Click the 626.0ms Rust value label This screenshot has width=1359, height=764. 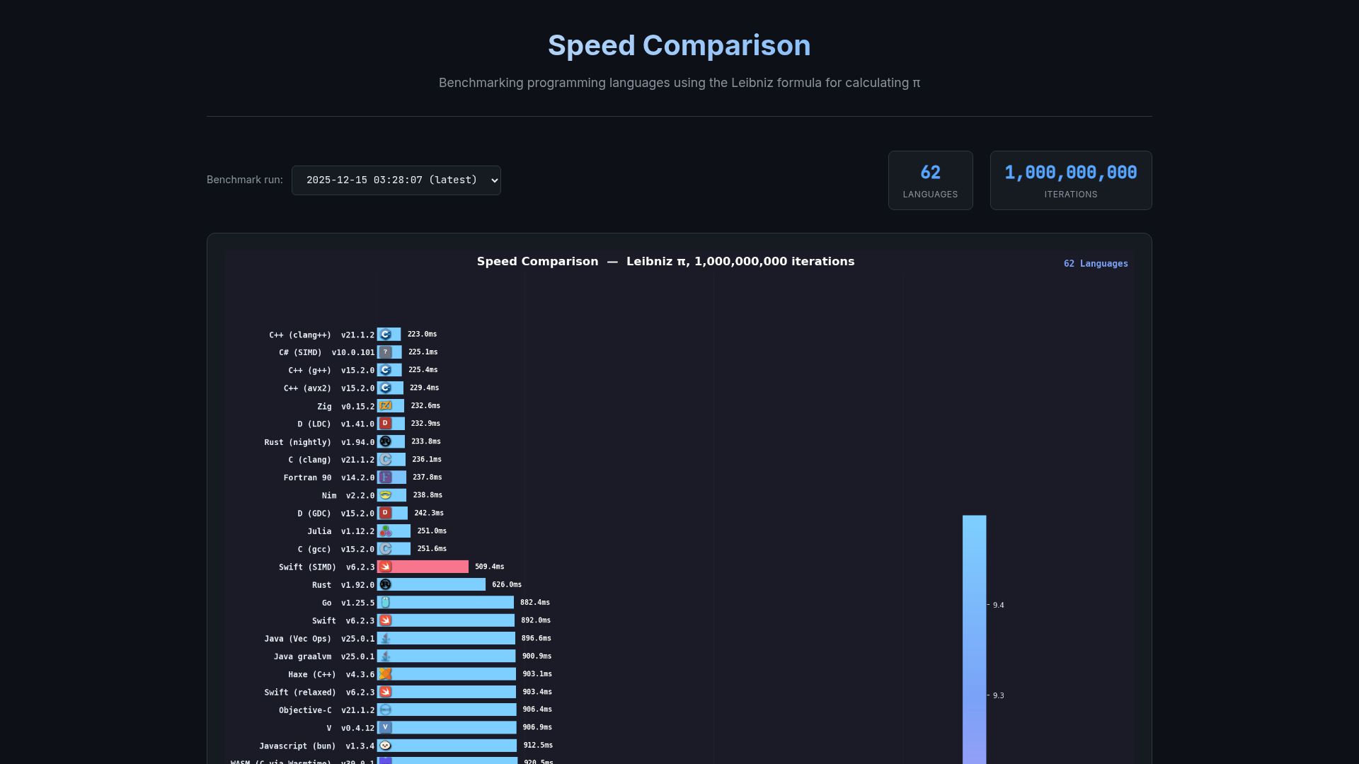point(507,584)
